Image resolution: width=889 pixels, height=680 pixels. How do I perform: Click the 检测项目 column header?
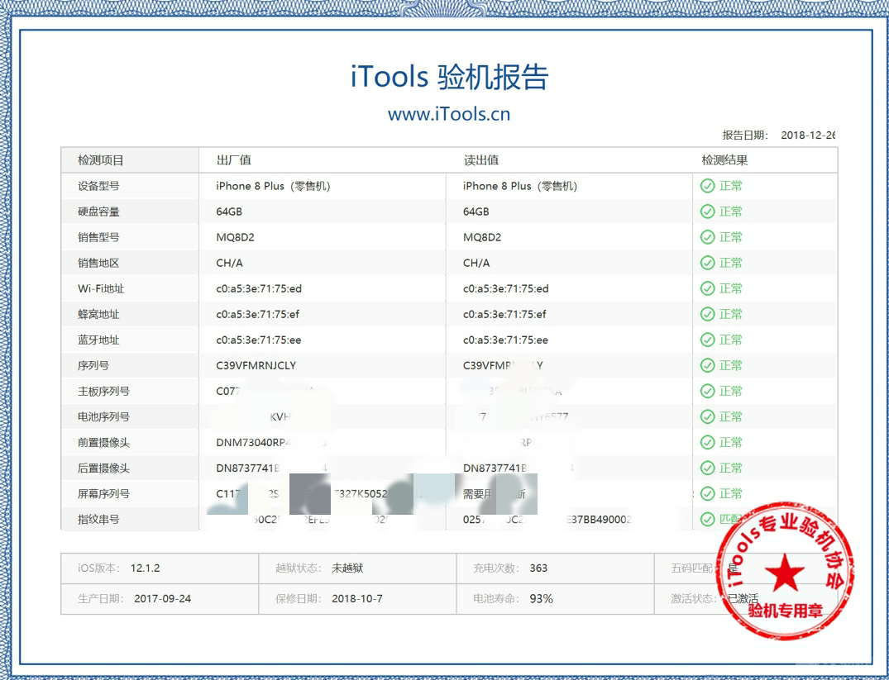100,160
